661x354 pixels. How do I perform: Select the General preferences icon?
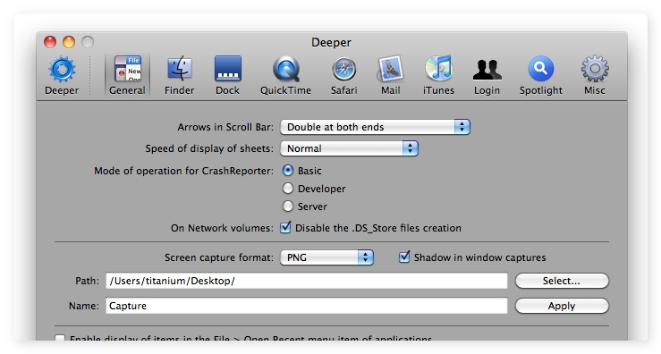[x=128, y=69]
